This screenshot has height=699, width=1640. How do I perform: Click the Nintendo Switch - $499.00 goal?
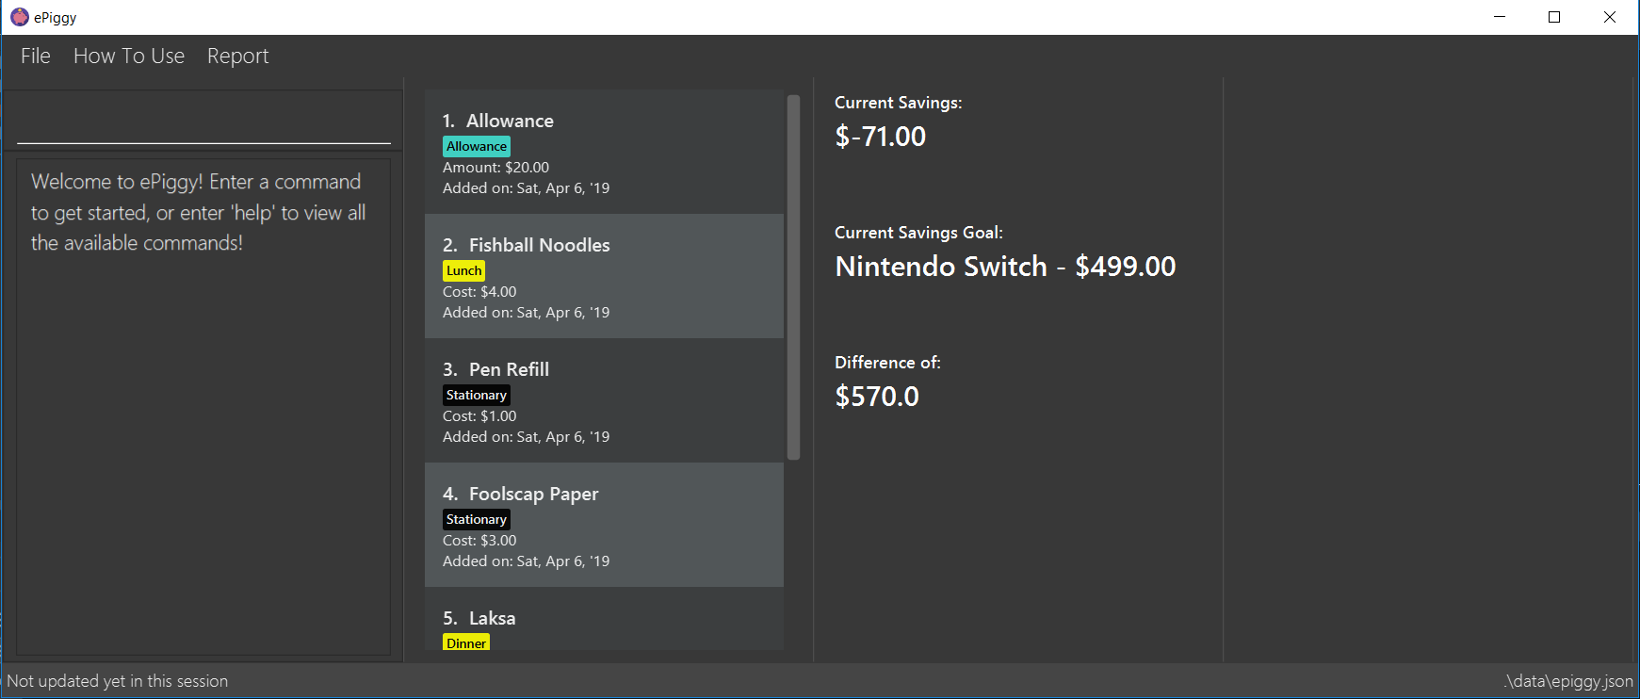tap(1005, 267)
